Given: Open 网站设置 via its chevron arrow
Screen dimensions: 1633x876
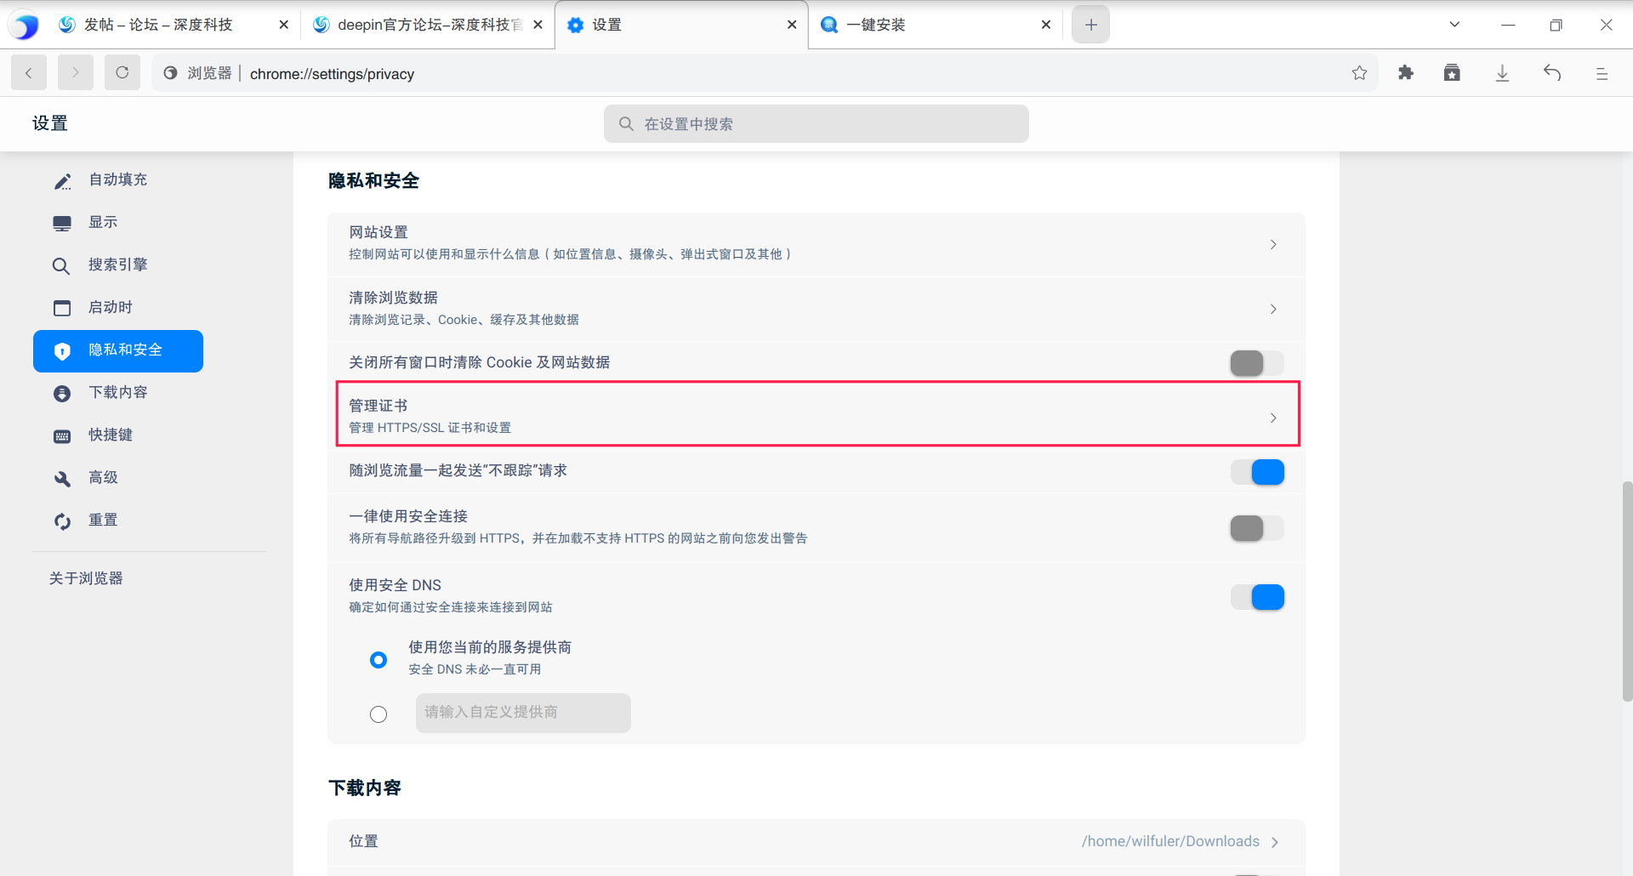Looking at the screenshot, I should (x=1273, y=244).
